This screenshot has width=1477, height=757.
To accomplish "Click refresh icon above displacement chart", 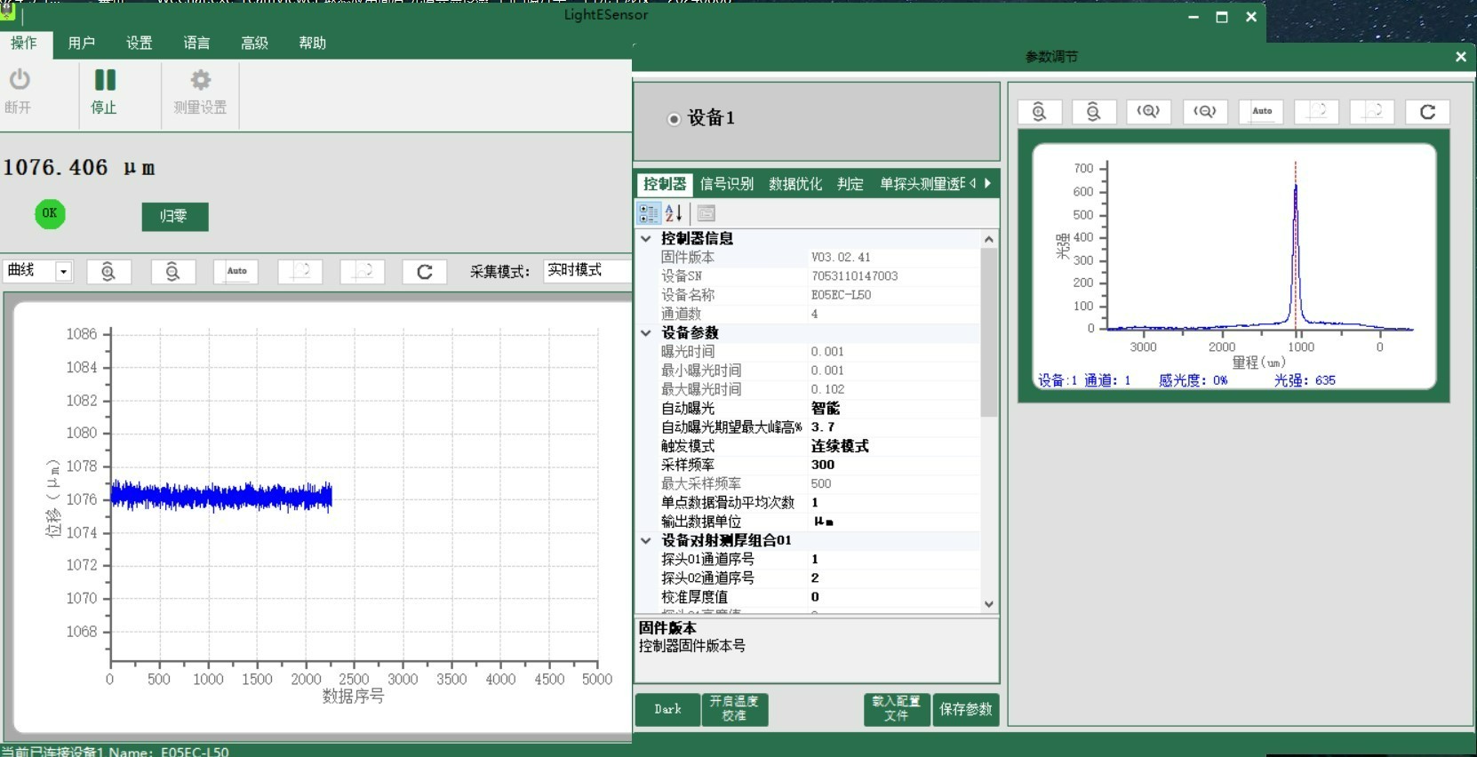I will (x=425, y=272).
